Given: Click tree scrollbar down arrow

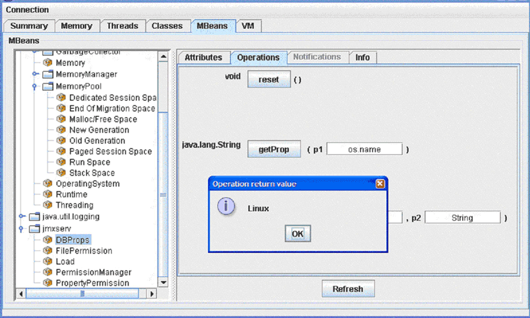Looking at the screenshot, I should point(163,282).
